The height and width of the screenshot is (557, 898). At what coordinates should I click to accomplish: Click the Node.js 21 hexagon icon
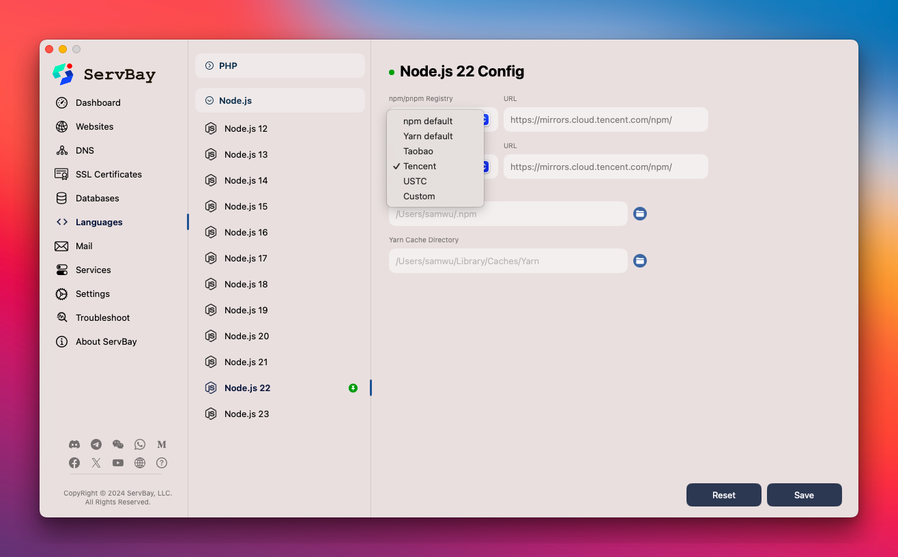(211, 362)
